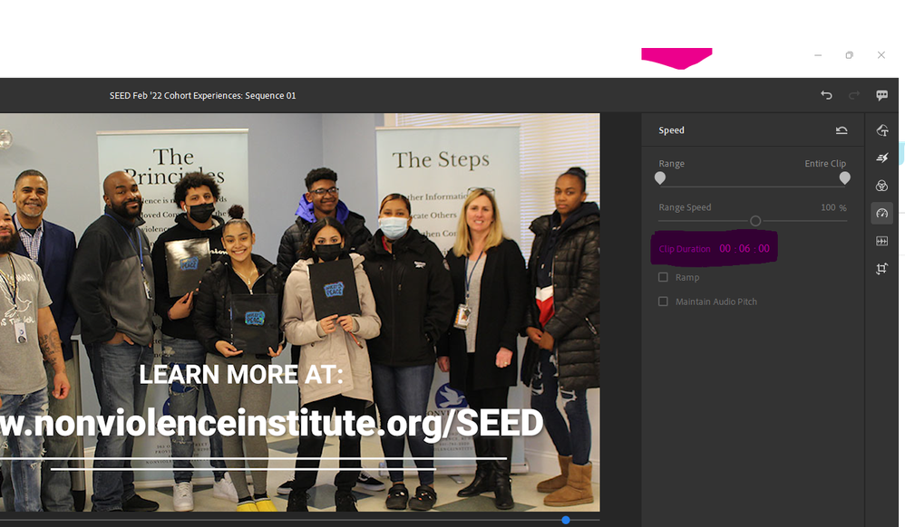Click the Range Speed 100 % value
The image size is (905, 527).
click(x=833, y=207)
